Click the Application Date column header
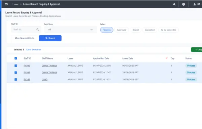Viewport: 202px width, 129px height. pos(101,58)
